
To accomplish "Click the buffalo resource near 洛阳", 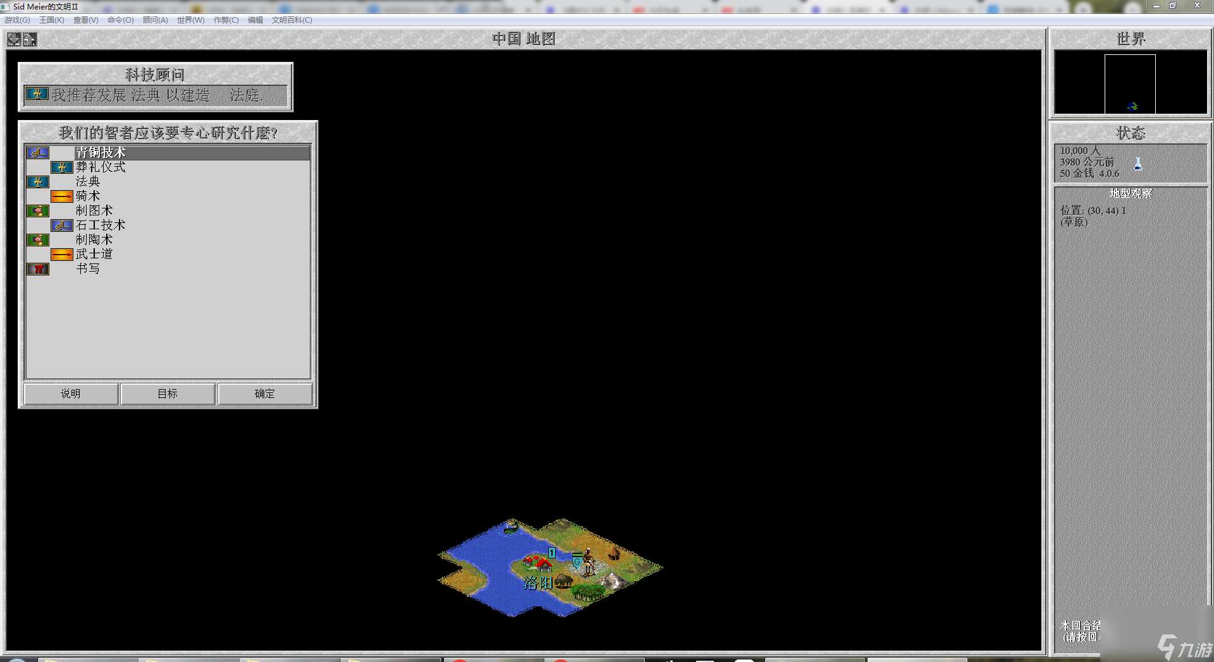I will (x=563, y=581).
